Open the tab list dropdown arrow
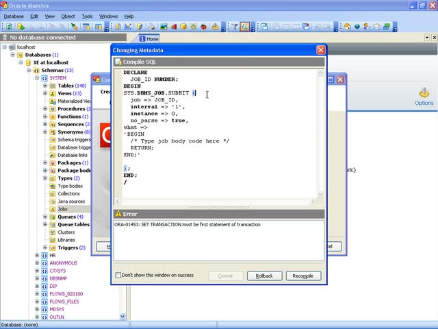The image size is (438, 329). 427,37
